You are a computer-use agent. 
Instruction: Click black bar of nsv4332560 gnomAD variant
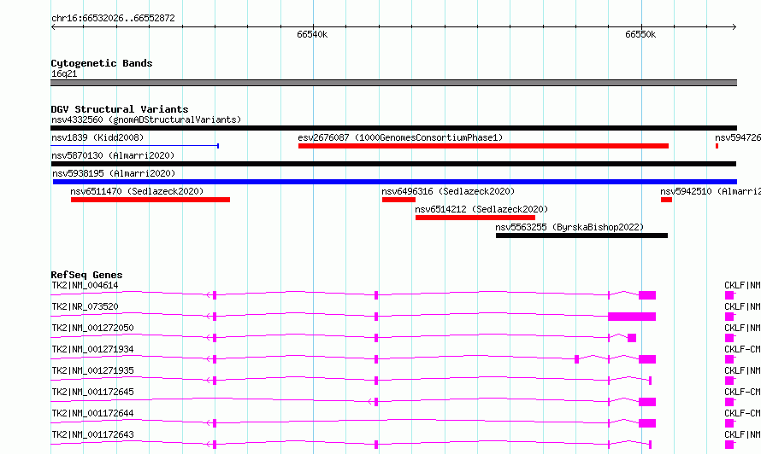click(393, 128)
